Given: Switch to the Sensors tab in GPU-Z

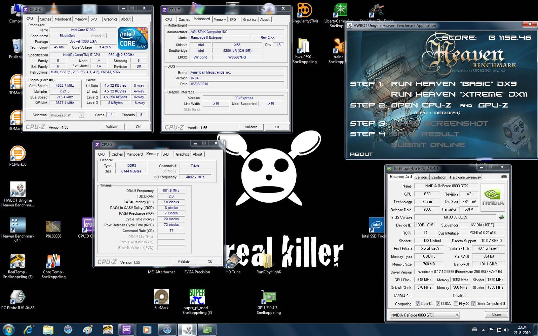Looking at the screenshot, I should pyautogui.click(x=421, y=177).
